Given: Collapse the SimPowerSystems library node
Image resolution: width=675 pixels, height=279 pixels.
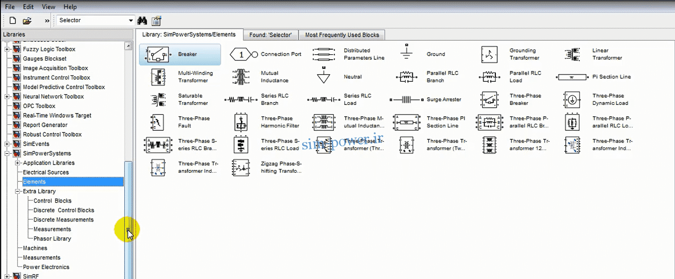Looking at the screenshot, I should point(7,153).
